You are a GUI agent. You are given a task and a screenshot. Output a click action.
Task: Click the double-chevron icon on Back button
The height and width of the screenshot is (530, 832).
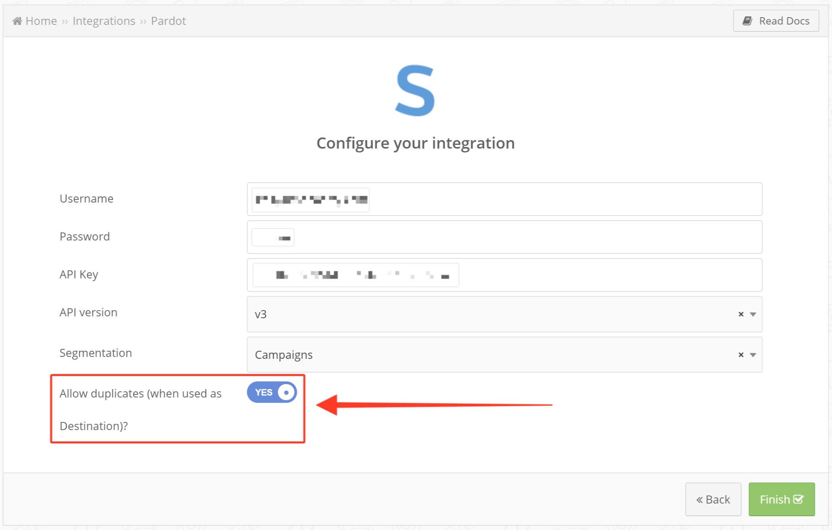pyautogui.click(x=700, y=500)
